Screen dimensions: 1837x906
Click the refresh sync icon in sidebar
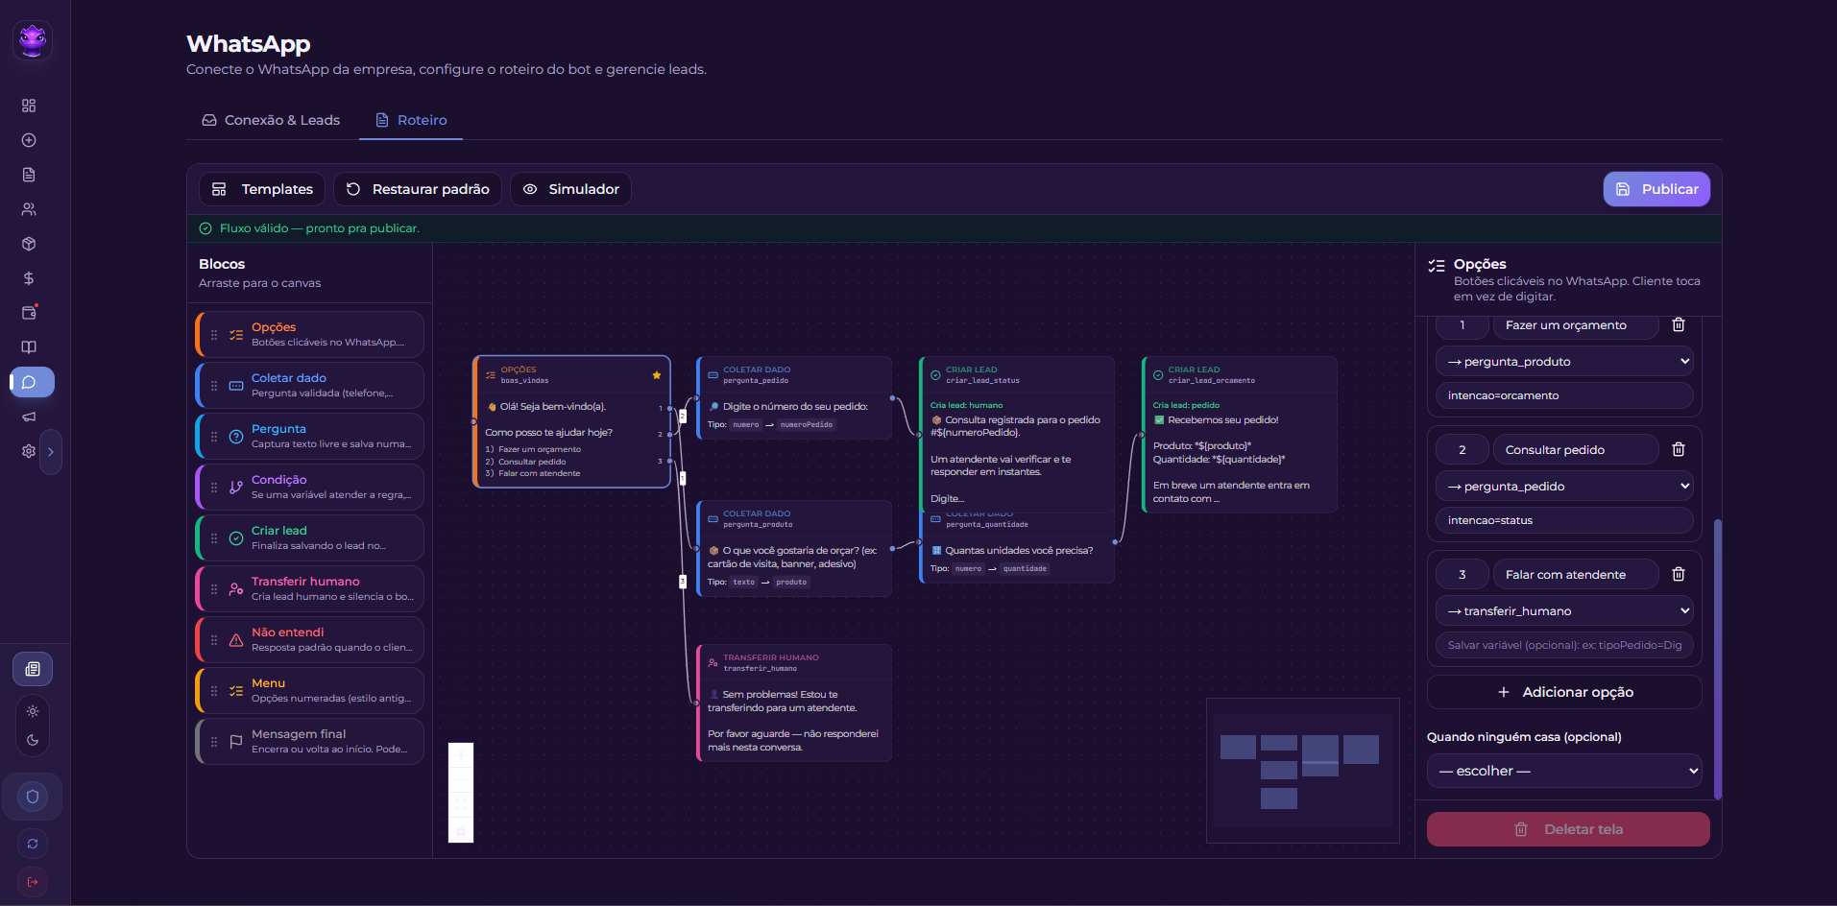pyautogui.click(x=33, y=844)
